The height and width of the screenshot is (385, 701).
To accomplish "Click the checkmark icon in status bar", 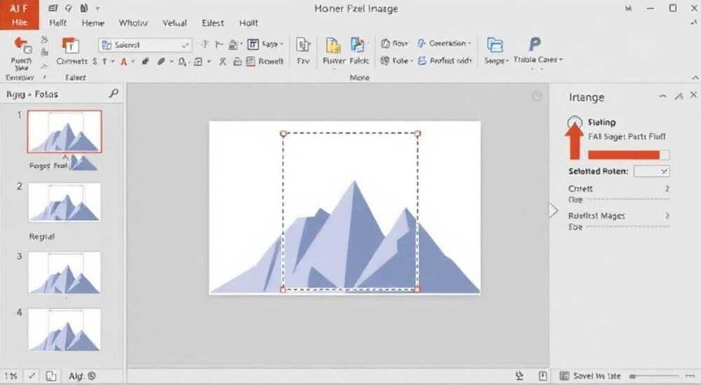I will 32,376.
